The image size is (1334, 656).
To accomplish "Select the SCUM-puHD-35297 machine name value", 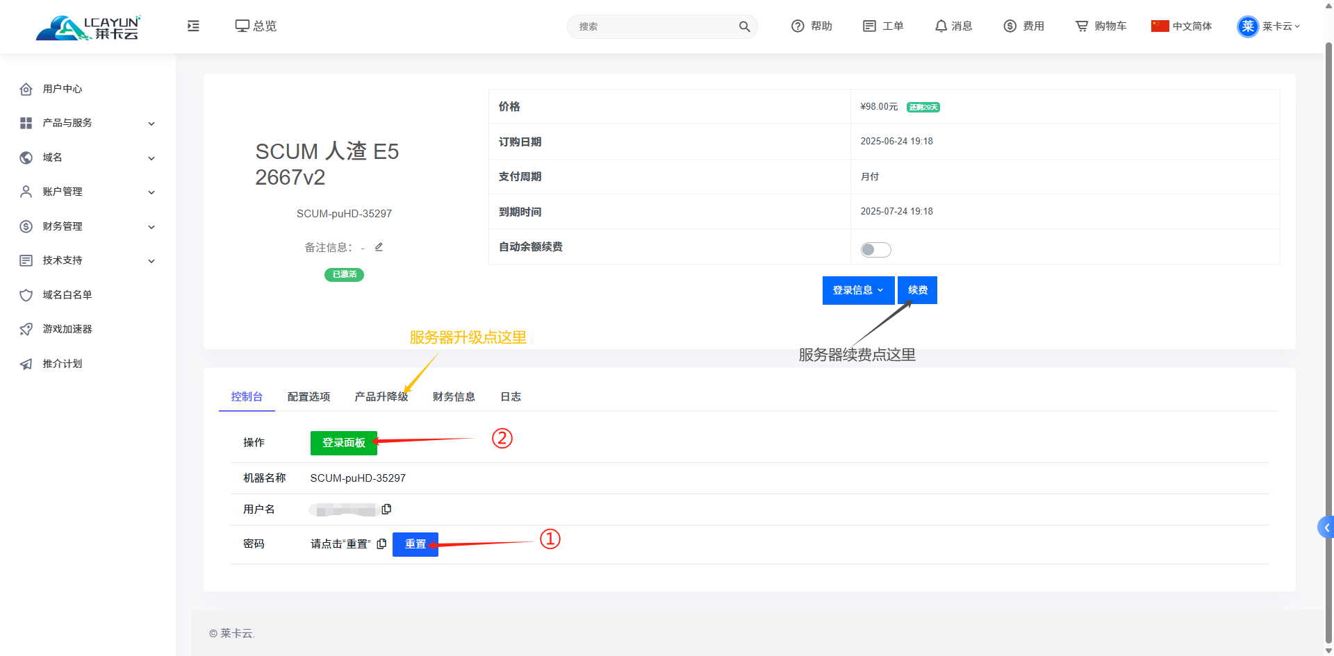I will pos(358,478).
